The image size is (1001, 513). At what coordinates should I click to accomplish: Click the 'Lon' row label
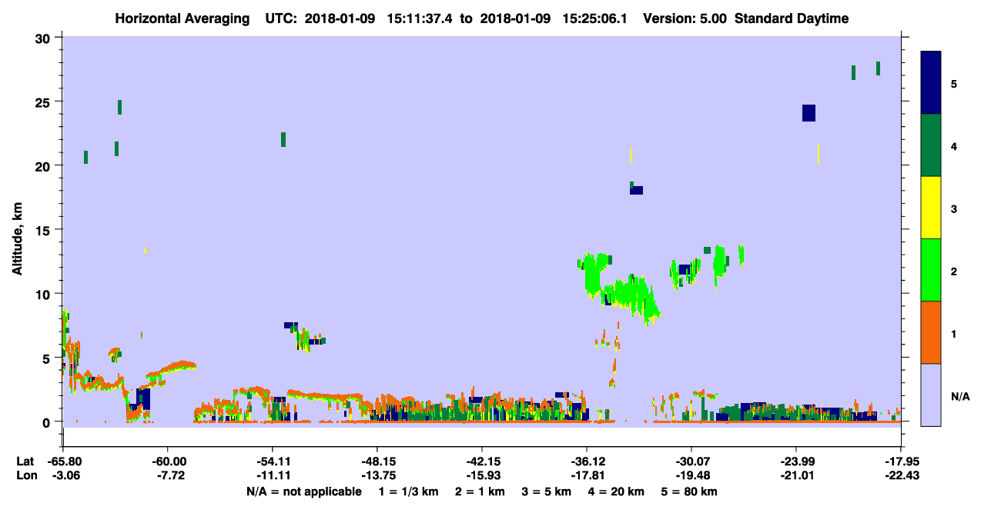coord(25,475)
